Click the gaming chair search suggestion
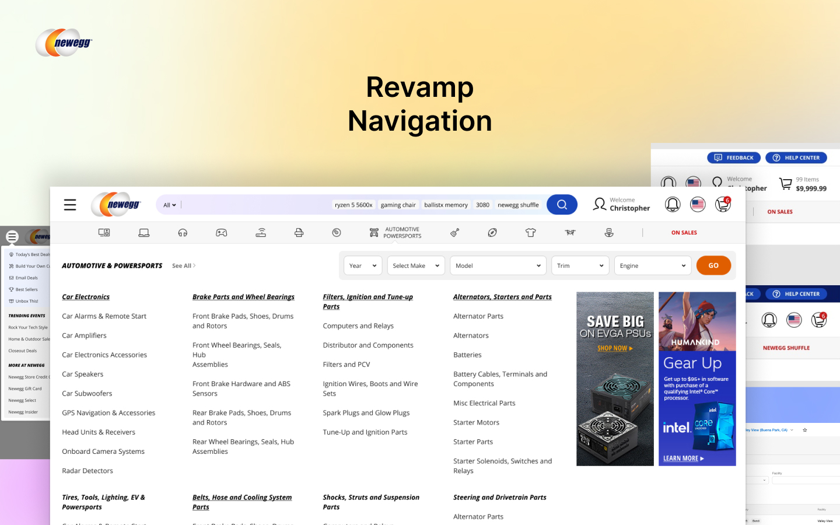The image size is (840, 525). pos(398,205)
